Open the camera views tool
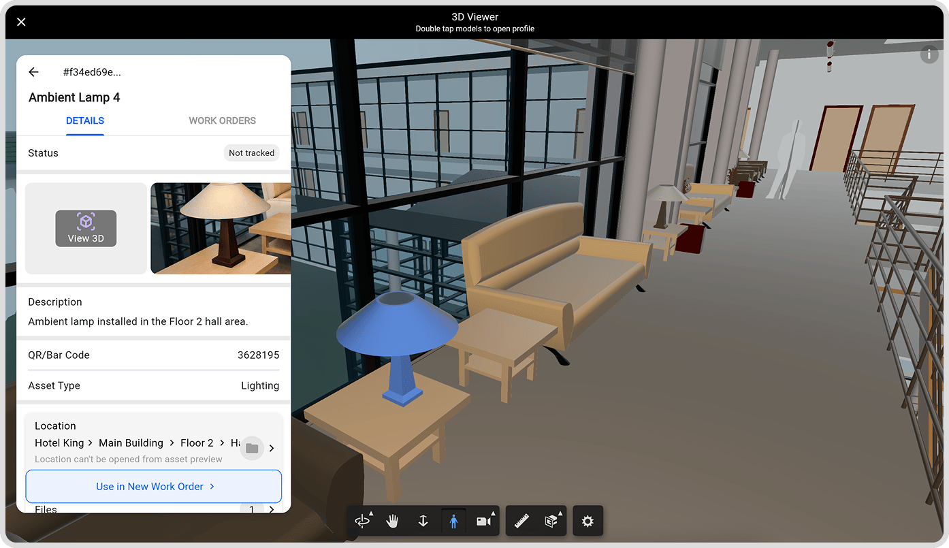Screen dimensions: 949x548 [484, 521]
